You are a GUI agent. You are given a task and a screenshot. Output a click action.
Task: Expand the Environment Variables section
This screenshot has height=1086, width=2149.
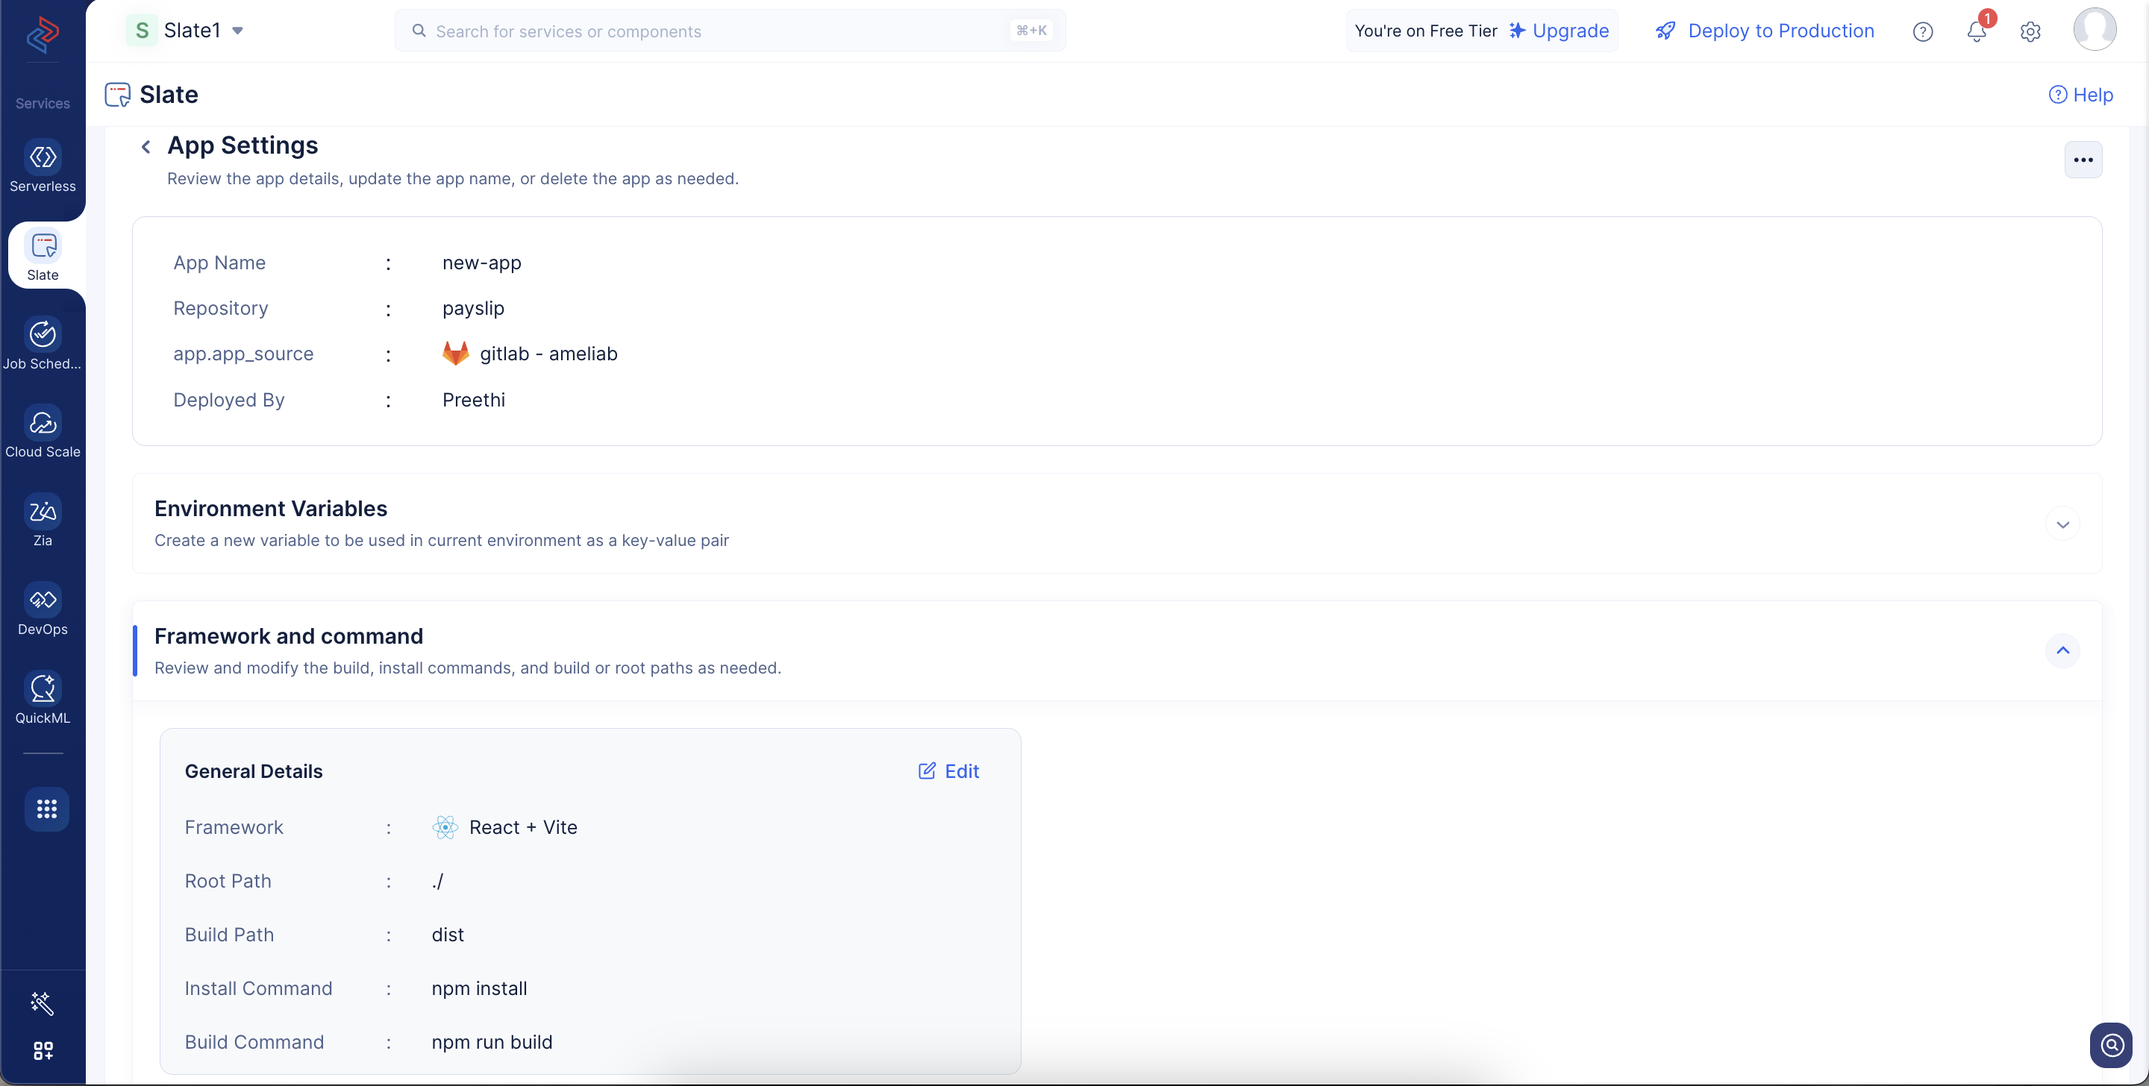(2062, 524)
